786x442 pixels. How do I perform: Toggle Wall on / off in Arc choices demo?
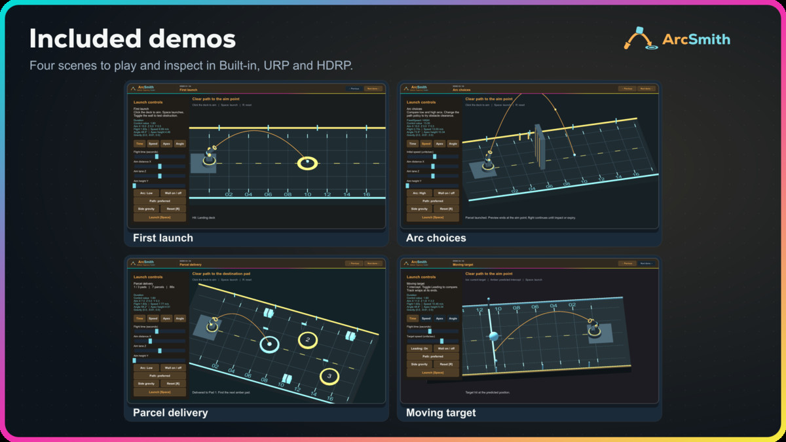[446, 193]
